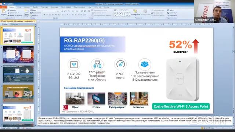This screenshot has width=235, height=132.
Task: Align text right in the paragraph group
Action: tap(79, 15)
